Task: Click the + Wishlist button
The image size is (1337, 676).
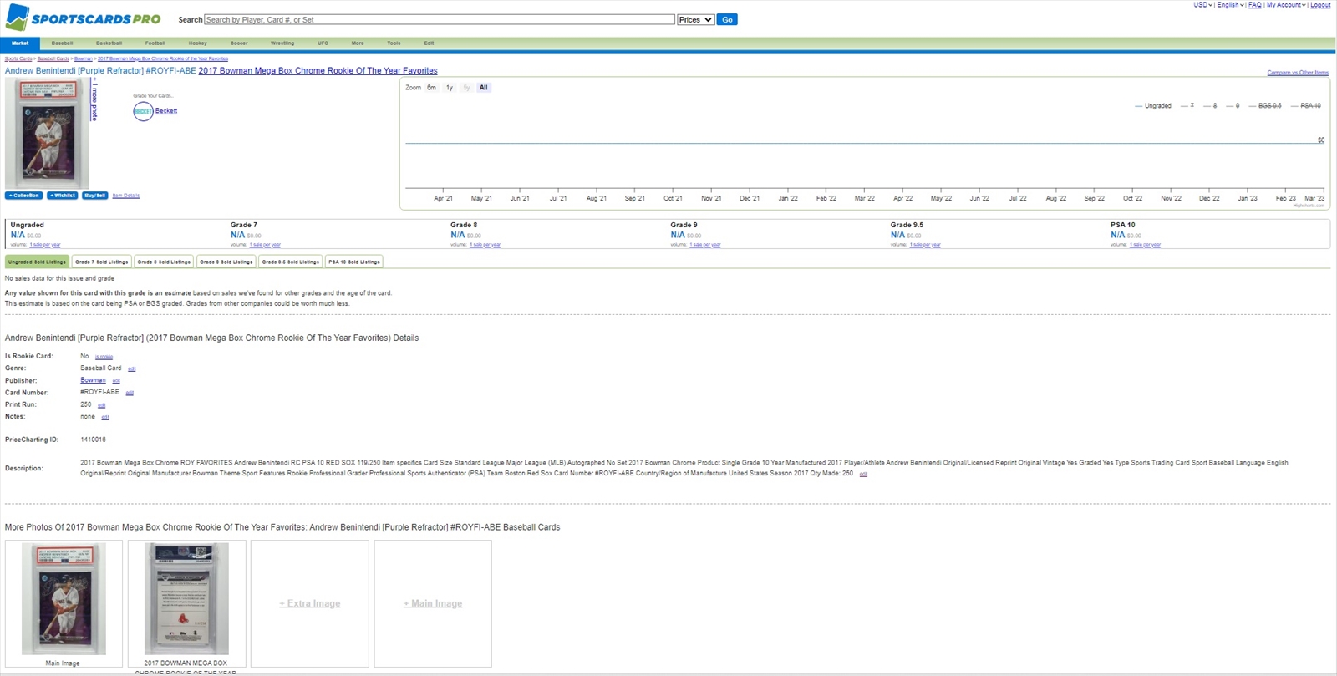Action: tap(62, 196)
